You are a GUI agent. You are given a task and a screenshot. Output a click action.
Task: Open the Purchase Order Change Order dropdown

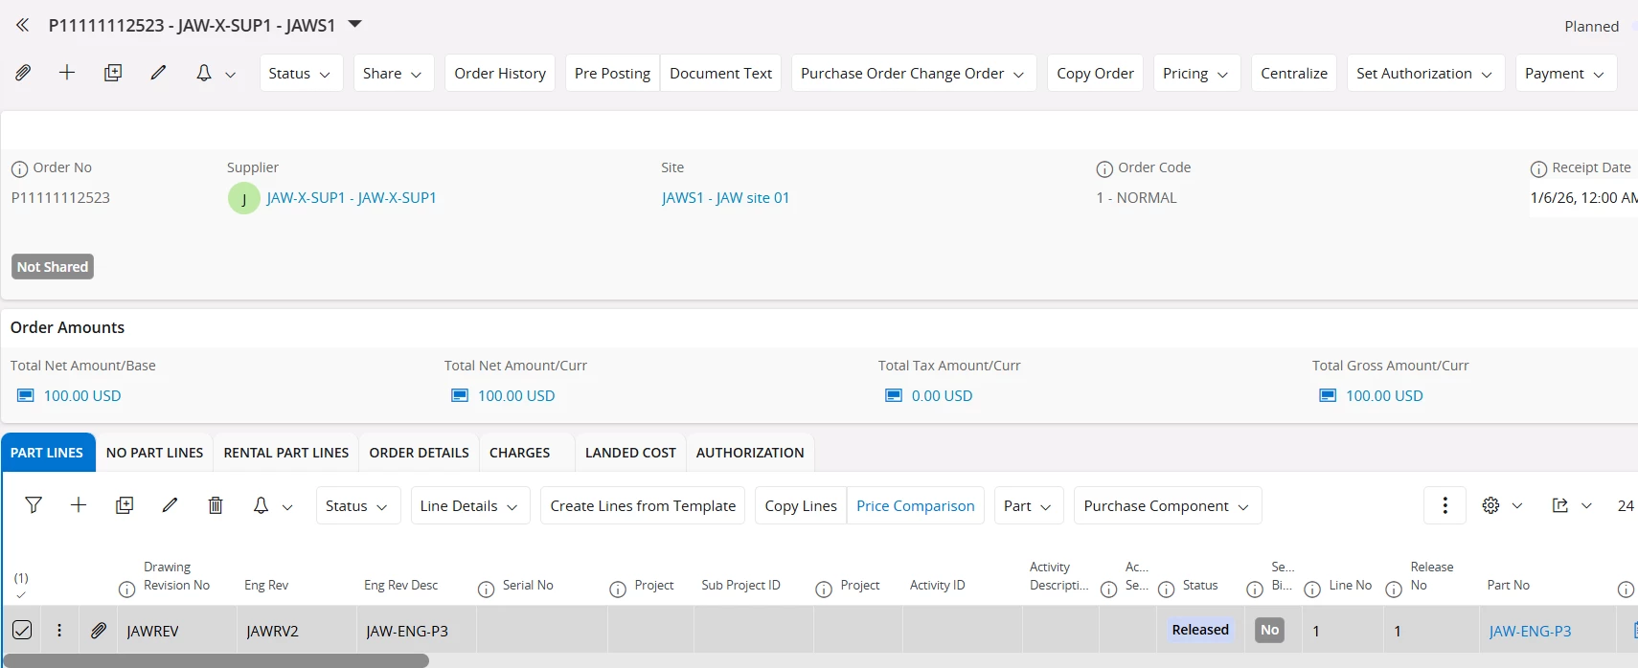pyautogui.click(x=913, y=74)
